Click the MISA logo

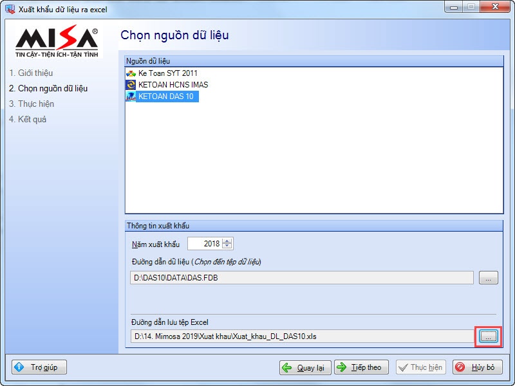coord(57,41)
